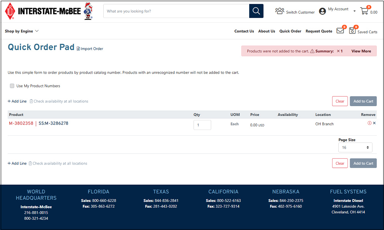Screen dimensions: 384x230
Task: Open the Saved Carts icon
Action: [352, 31]
